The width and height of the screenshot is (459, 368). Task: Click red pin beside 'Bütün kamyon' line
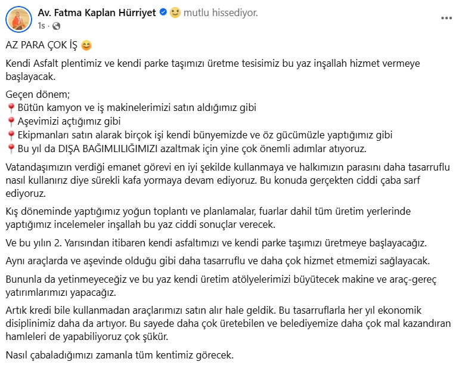pos(11,108)
